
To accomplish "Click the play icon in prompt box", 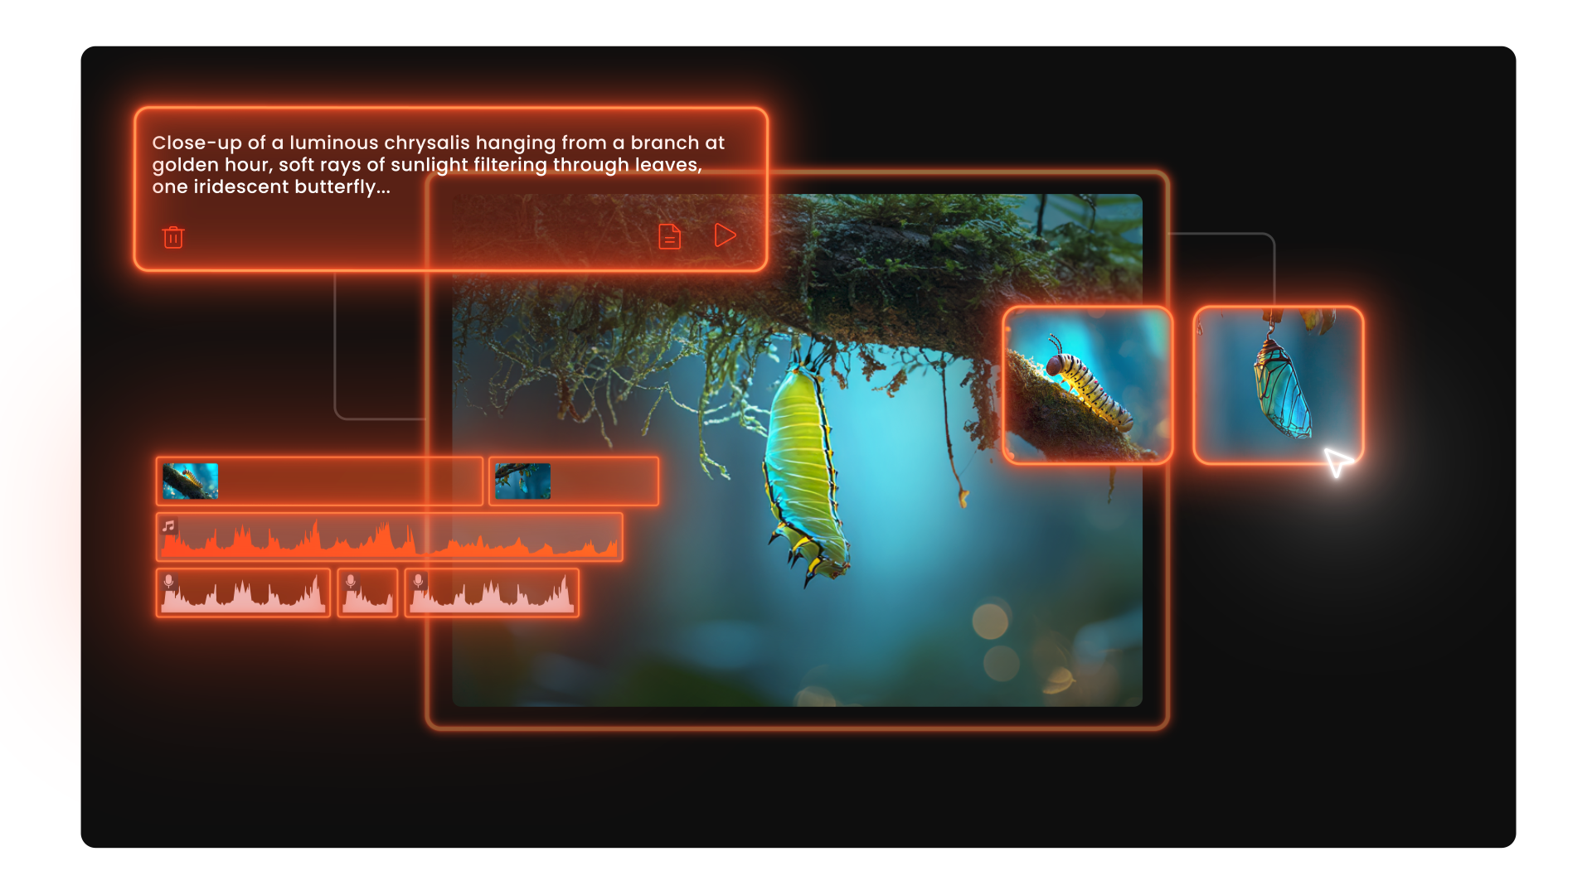I will (x=725, y=235).
